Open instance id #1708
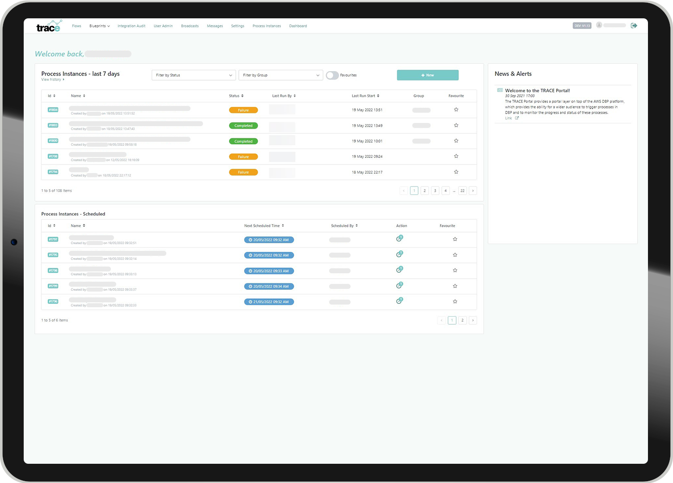673x483 pixels. (53, 156)
